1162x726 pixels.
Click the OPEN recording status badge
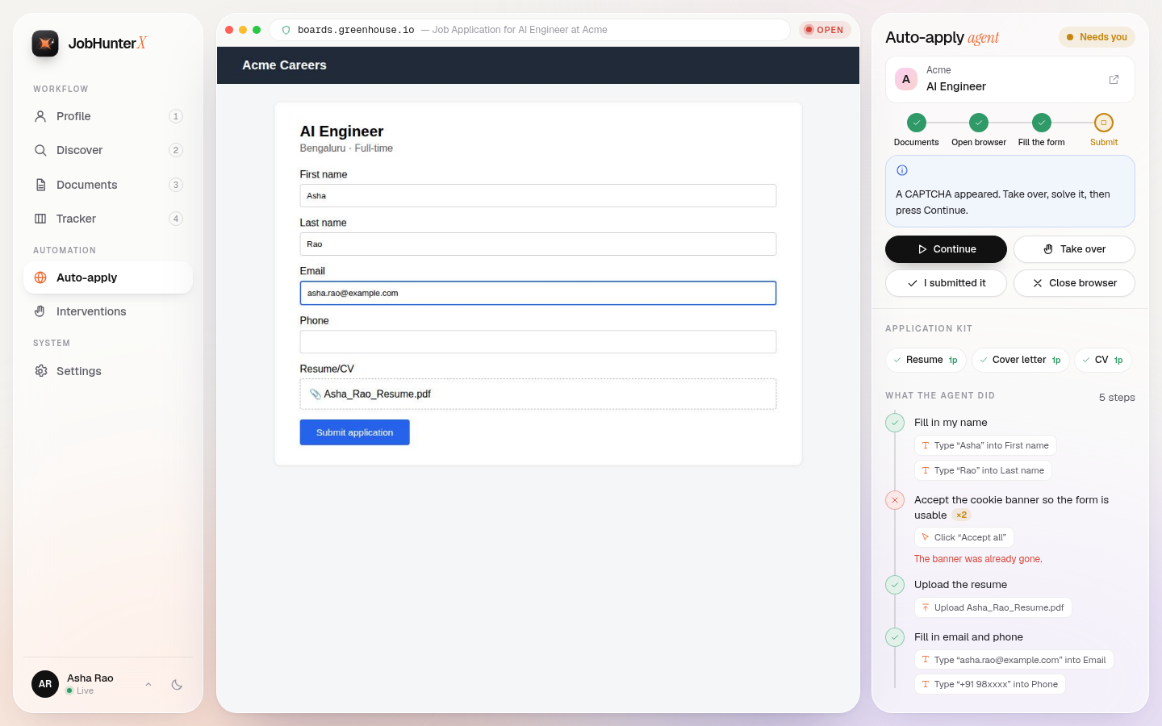click(x=825, y=30)
